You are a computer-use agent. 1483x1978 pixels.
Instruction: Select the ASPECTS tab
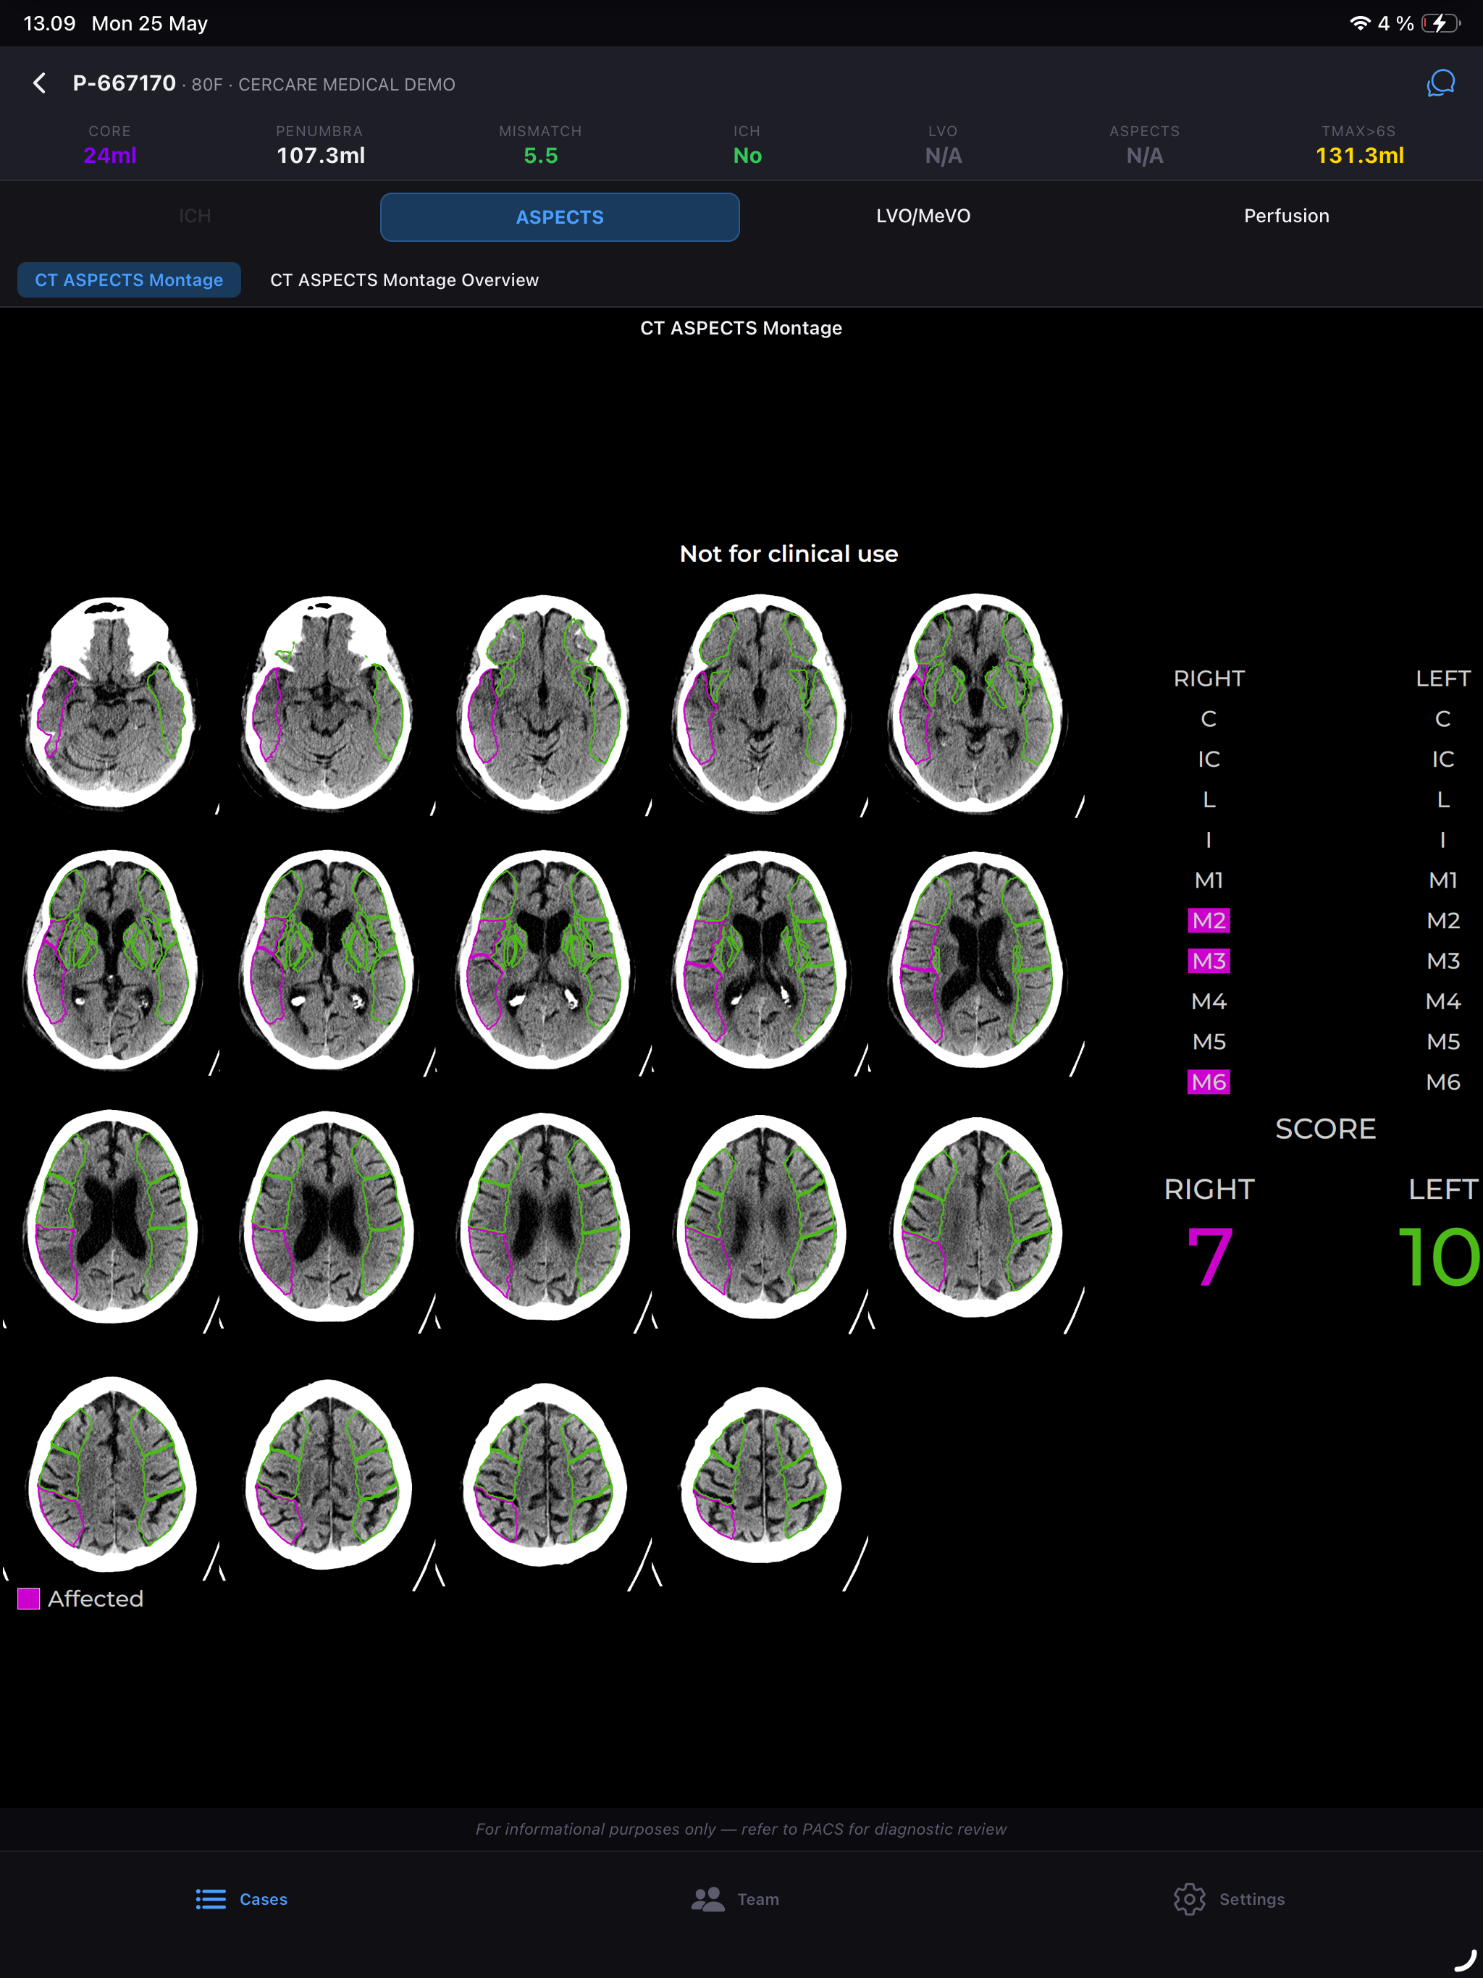560,217
